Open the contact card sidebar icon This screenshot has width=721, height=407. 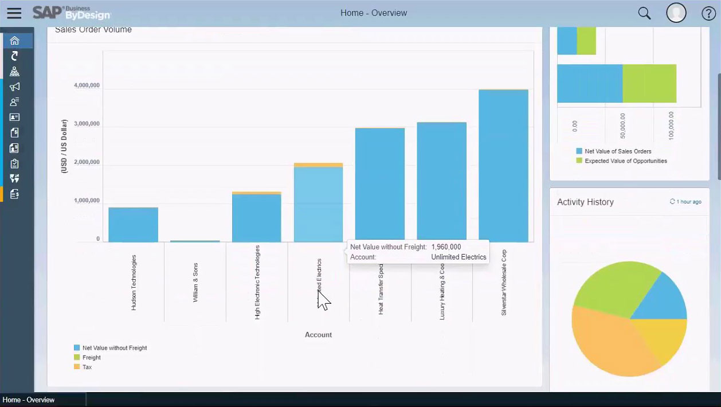(15, 118)
